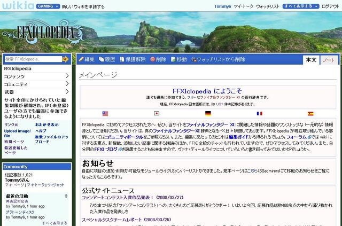Click すべて表示する under recent activity
Viewport: 342px width, 226px height.
click(x=55, y=223)
